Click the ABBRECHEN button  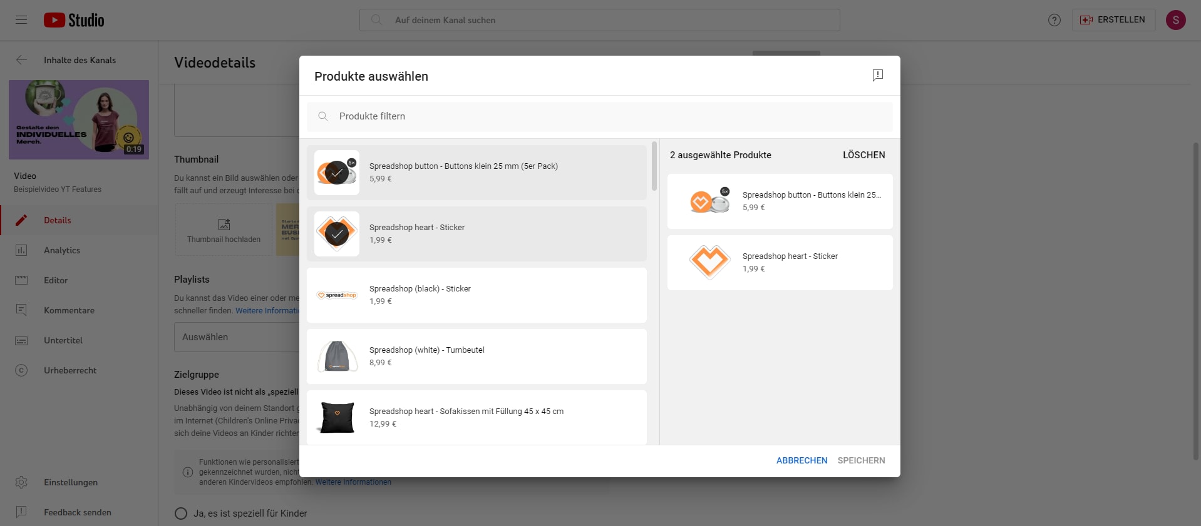pos(802,460)
